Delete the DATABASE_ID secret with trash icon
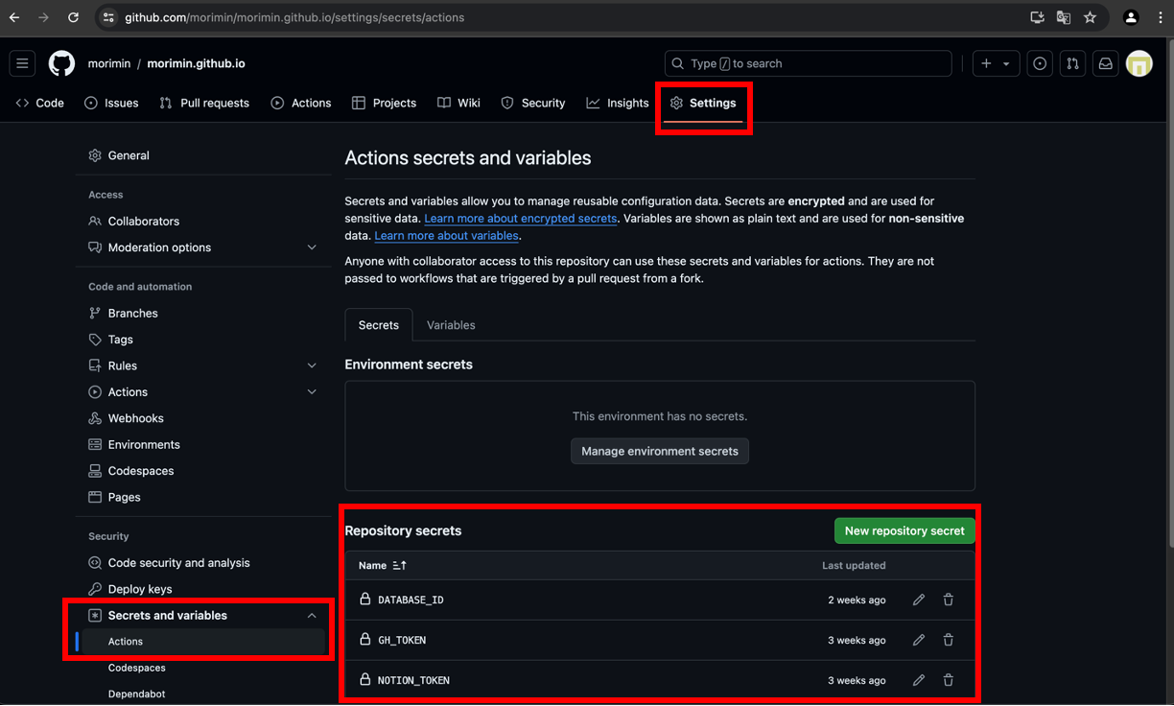This screenshot has width=1174, height=706. coord(949,600)
